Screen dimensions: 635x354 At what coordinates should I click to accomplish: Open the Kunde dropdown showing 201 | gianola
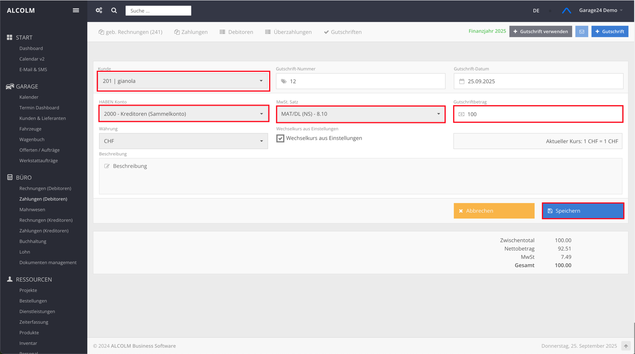click(x=183, y=81)
